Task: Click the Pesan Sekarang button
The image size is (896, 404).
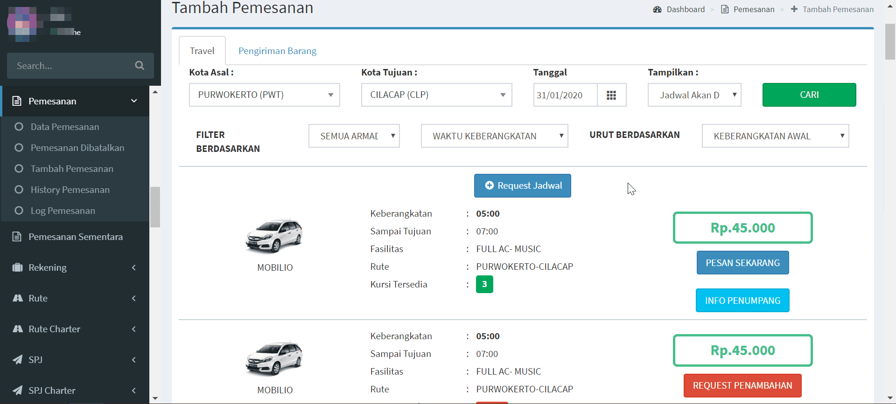Action: click(742, 263)
